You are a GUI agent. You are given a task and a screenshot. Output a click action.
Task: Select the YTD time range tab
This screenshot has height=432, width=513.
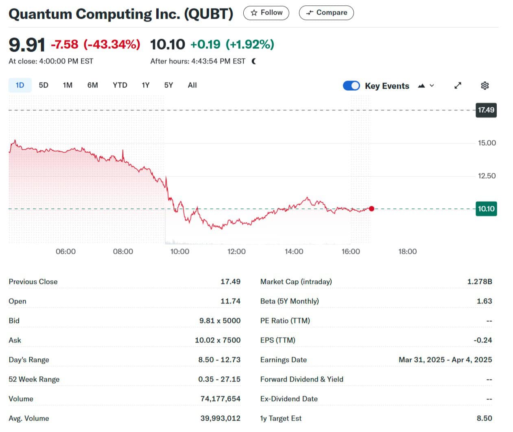pos(120,85)
